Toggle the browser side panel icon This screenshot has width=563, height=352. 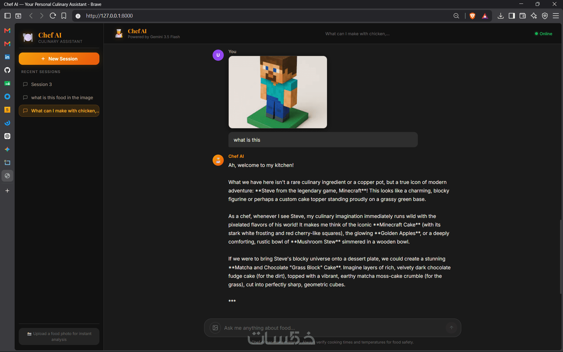(512, 16)
